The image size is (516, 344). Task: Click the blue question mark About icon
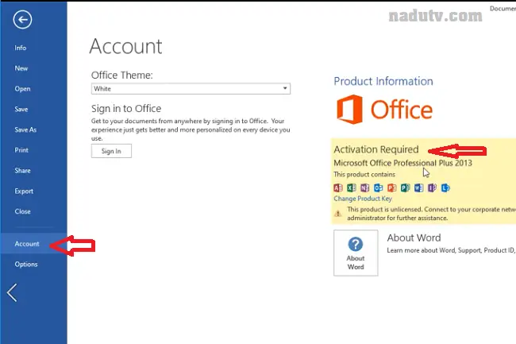356,244
